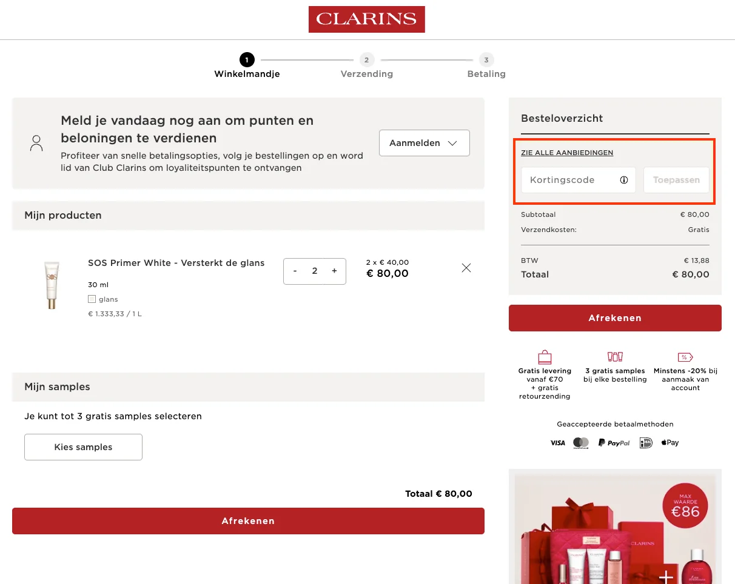
Task: Click the gratis levering gift box icon
Action: [544, 356]
